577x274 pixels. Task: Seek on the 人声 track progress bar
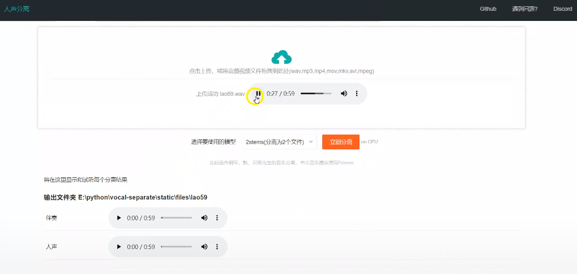(x=177, y=247)
